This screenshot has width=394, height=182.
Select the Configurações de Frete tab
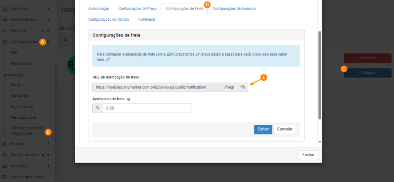[x=185, y=8]
